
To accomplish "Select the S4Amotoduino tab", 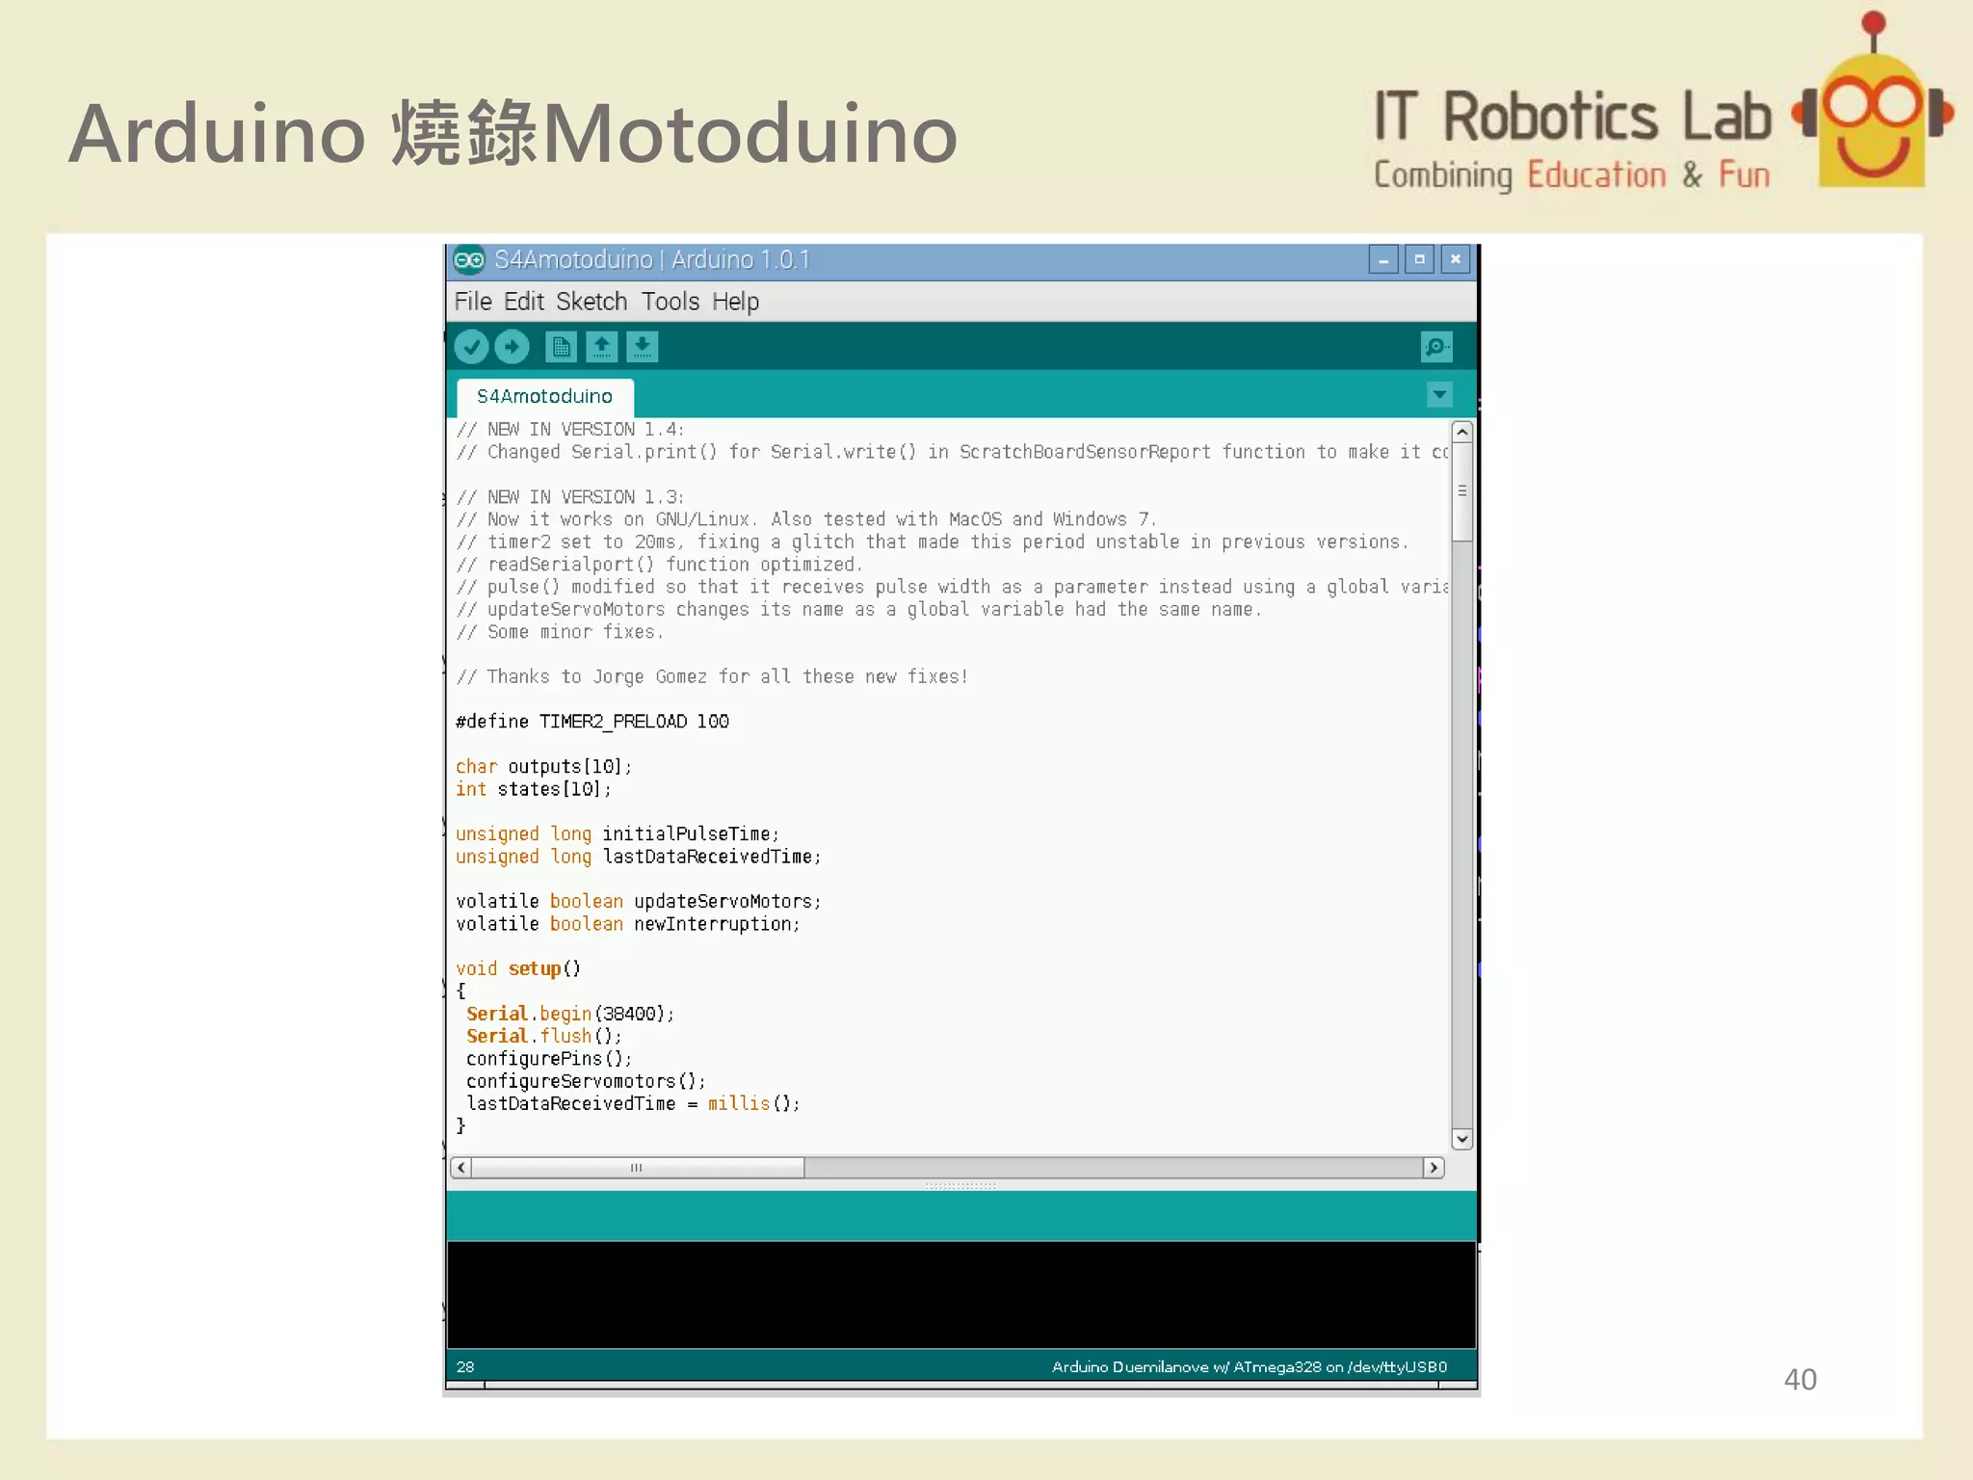I will 544,396.
